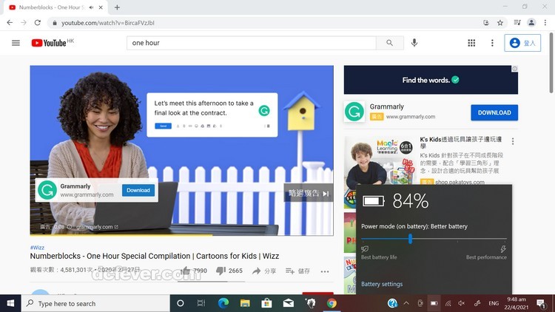Open the Get Help tray icon
Image resolution: width=555 pixels, height=312 pixels.
(392, 303)
